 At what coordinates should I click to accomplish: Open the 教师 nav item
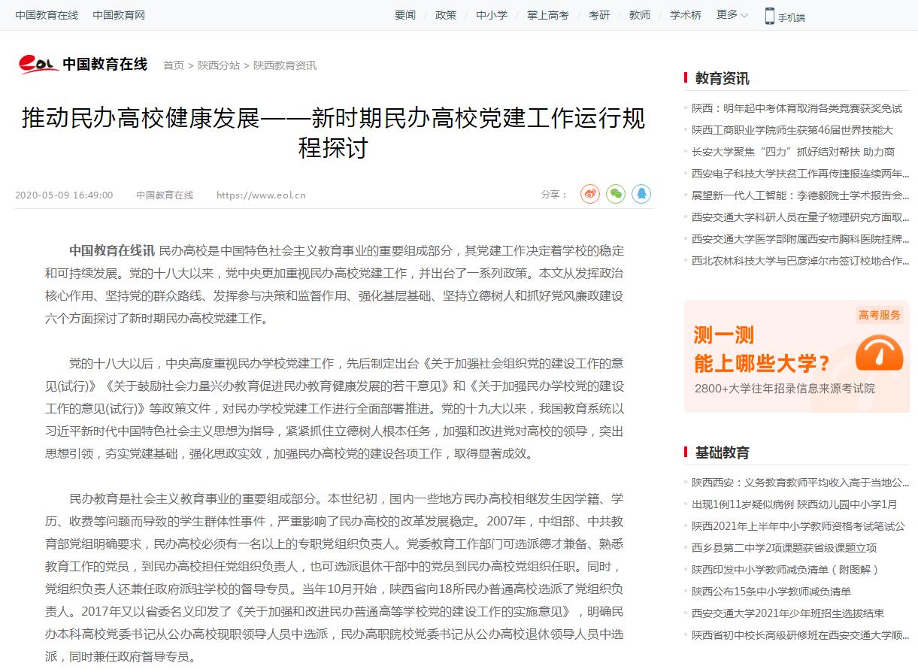[x=640, y=15]
